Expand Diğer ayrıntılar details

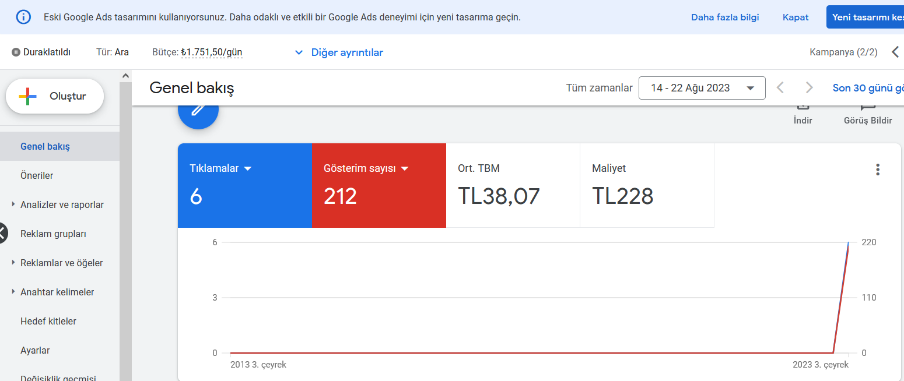click(339, 52)
